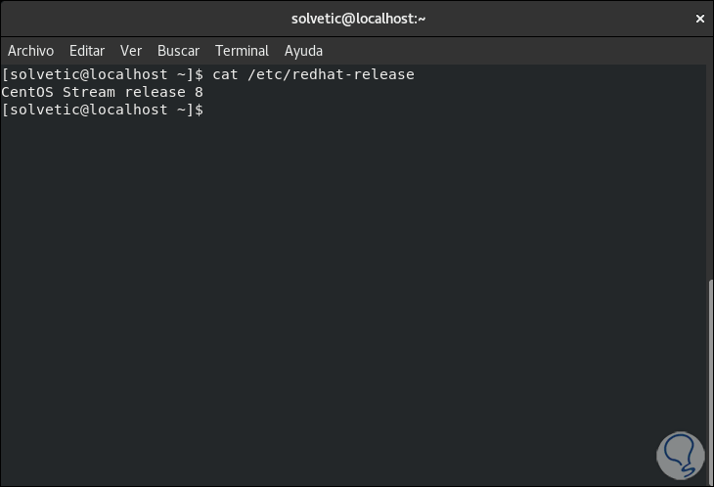Close the terminal window
This screenshot has height=487, width=714.
pos(699,19)
